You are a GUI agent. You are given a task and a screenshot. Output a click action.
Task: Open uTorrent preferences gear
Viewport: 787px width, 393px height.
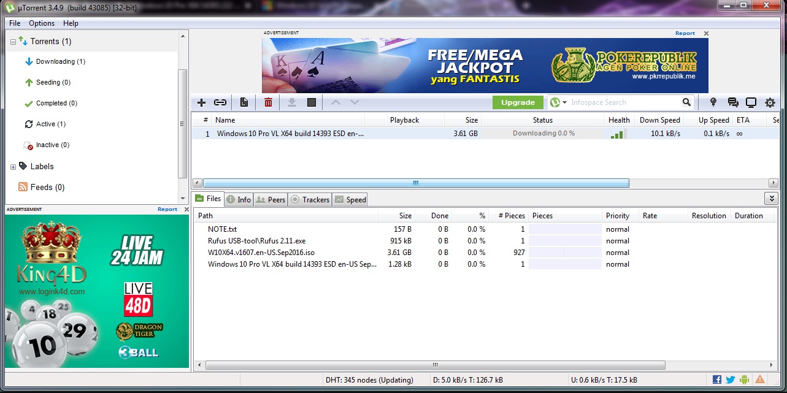coord(770,102)
